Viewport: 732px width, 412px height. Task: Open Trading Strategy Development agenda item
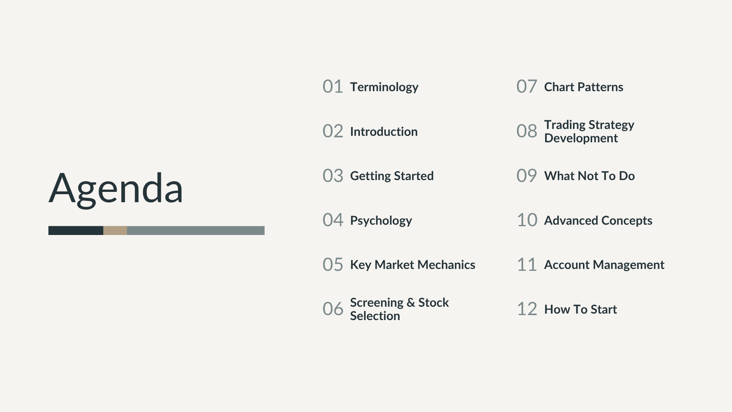pyautogui.click(x=589, y=131)
